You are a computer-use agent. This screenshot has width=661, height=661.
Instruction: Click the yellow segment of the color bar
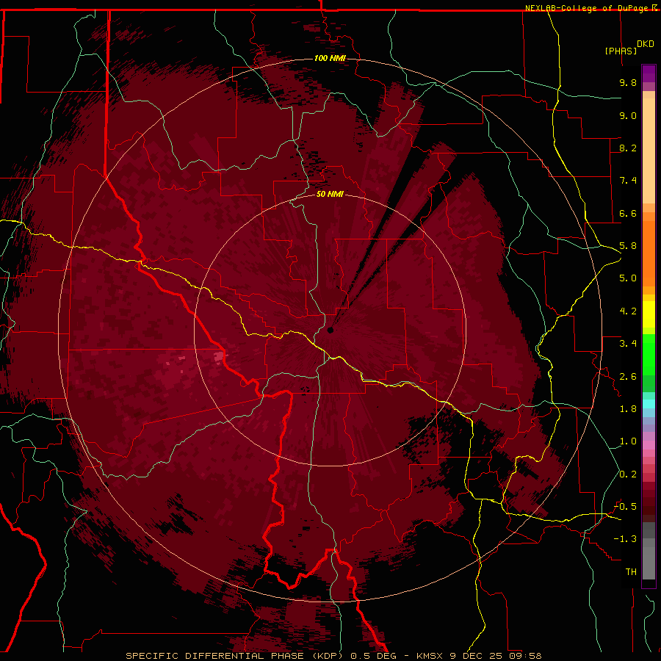(x=649, y=314)
